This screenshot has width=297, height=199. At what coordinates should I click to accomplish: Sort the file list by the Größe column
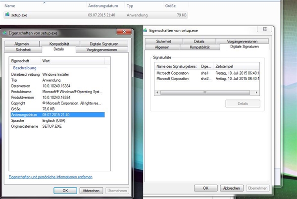tap(170, 6)
